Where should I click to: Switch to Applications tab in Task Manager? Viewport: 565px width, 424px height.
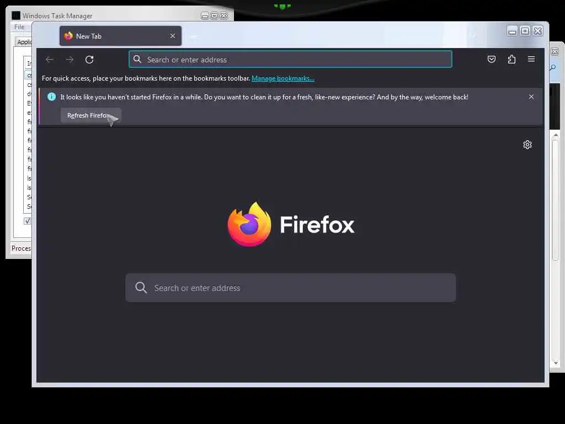(x=24, y=42)
